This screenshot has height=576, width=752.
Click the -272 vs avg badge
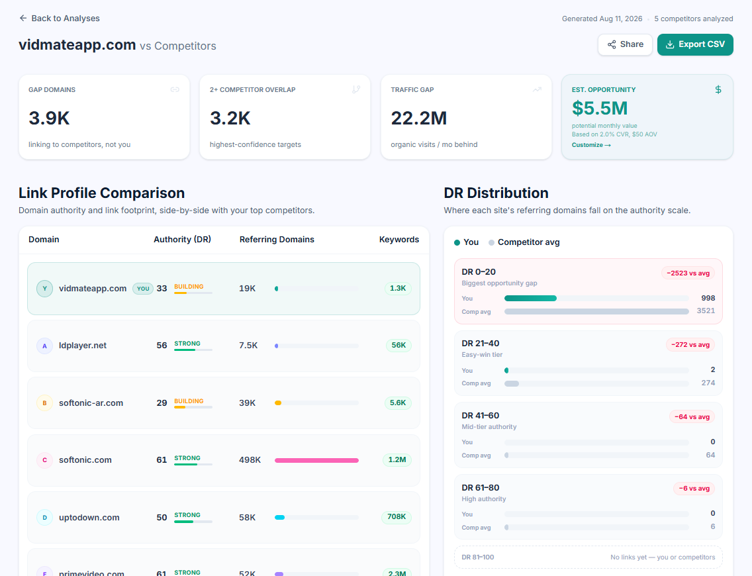690,344
